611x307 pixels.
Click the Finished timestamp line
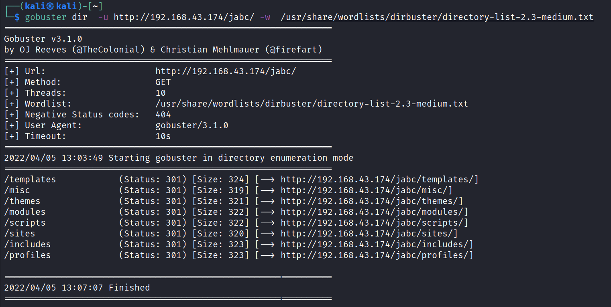click(x=77, y=288)
